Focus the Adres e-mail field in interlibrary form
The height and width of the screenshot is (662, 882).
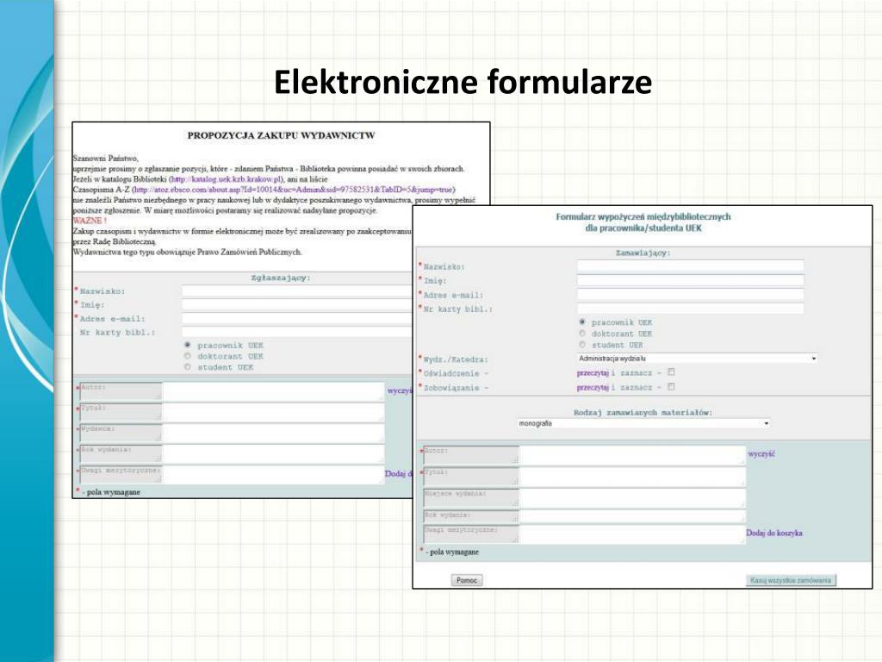click(x=690, y=294)
